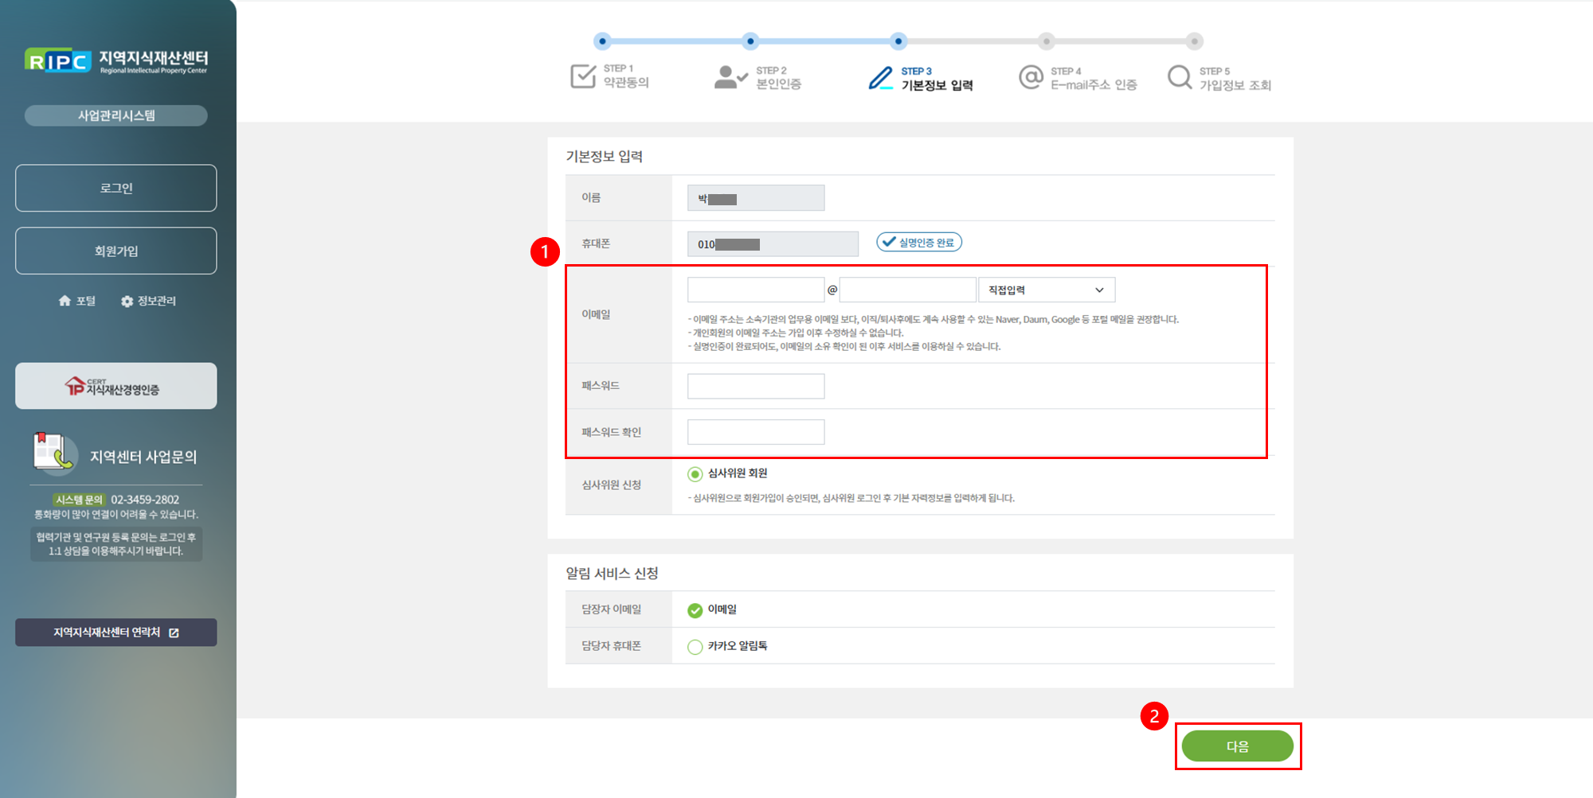Click the 로그인 sidebar button

click(x=116, y=189)
